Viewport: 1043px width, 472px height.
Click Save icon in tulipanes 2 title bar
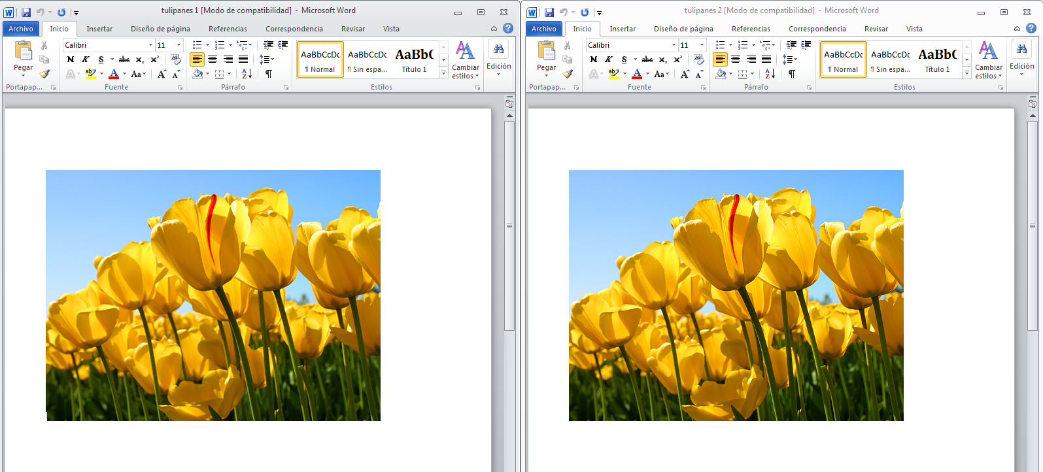549,12
